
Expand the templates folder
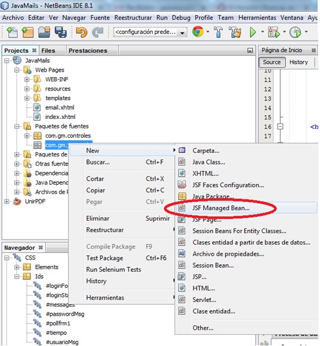point(27,98)
